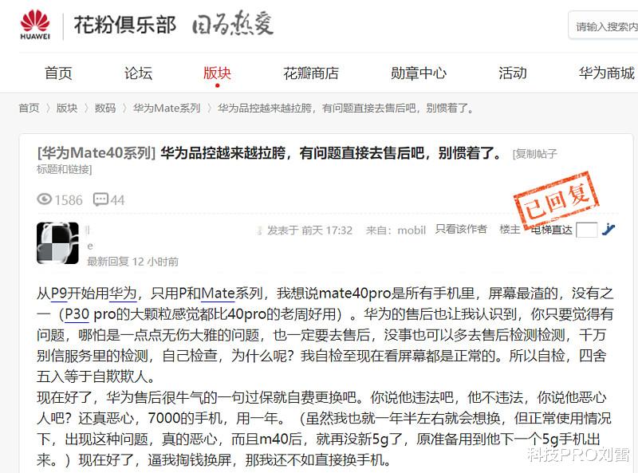
Task: Click the comment bubble icon showing 44
Action: tap(100, 200)
